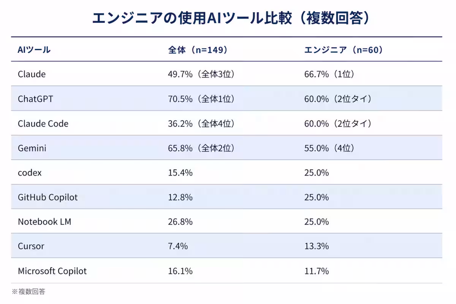Select the Cursor row label

coord(31,246)
